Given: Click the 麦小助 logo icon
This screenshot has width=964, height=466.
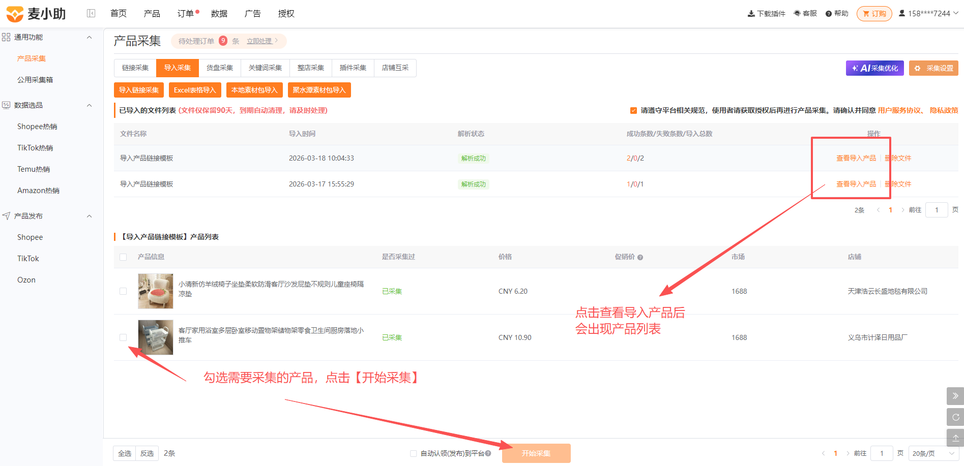Looking at the screenshot, I should (x=15, y=14).
